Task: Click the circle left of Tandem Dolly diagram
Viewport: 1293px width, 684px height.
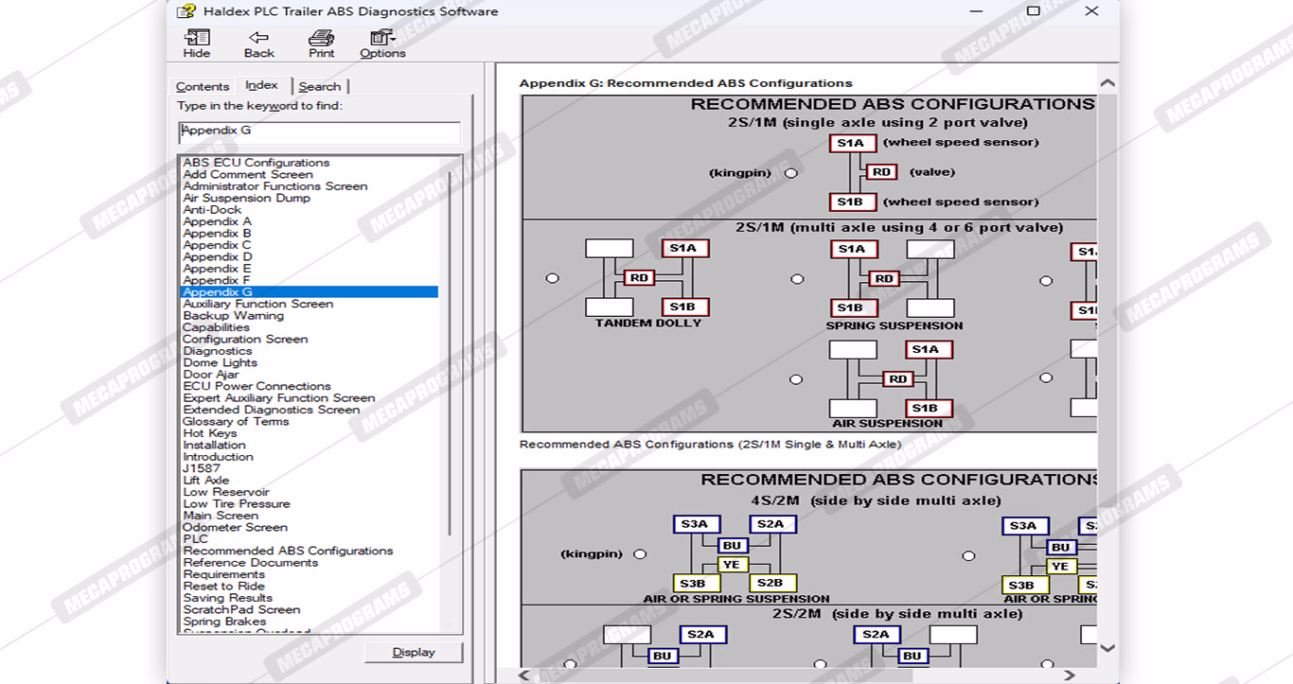Action: [553, 278]
